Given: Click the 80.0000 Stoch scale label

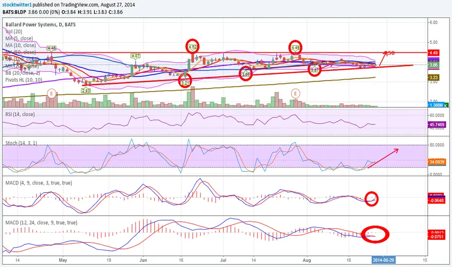Looking at the screenshot, I should pyautogui.click(x=436, y=145).
